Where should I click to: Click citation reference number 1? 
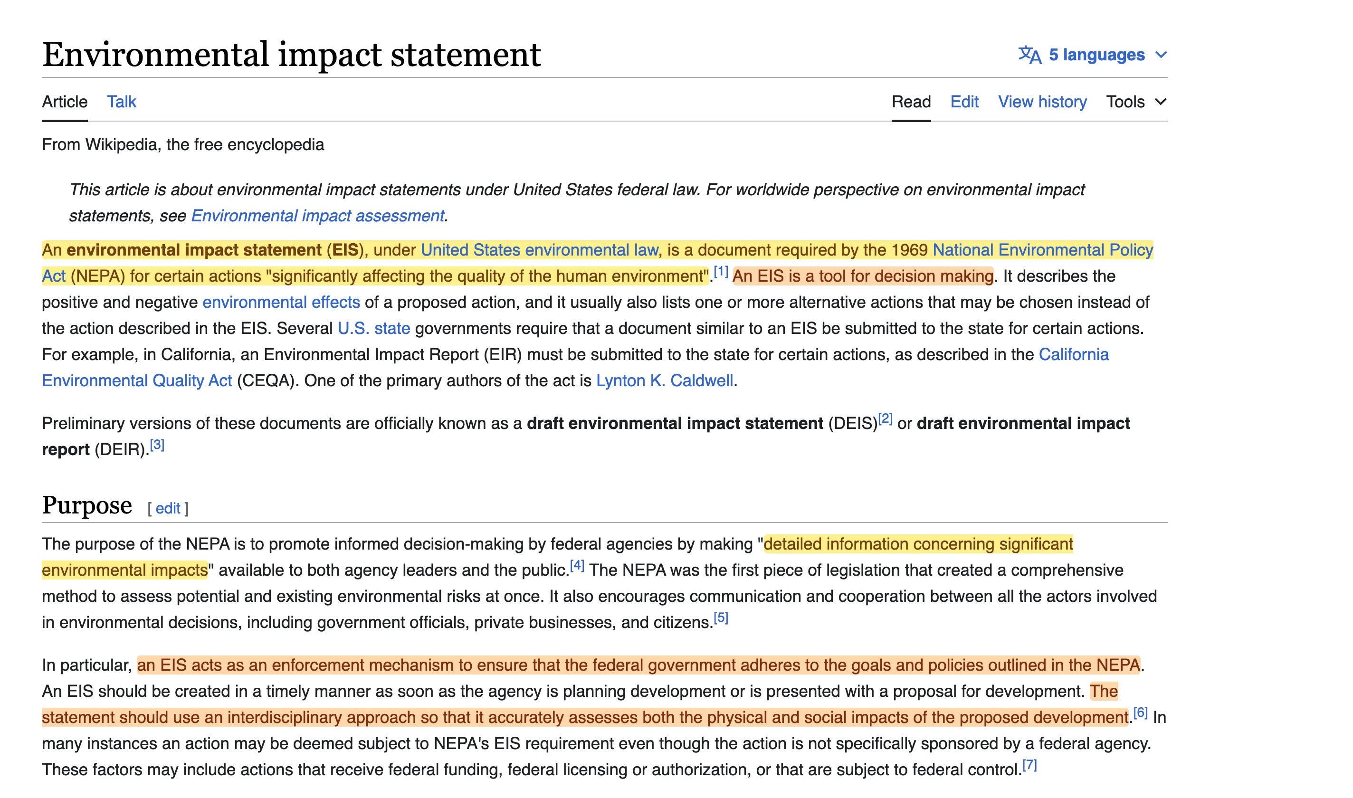click(721, 272)
